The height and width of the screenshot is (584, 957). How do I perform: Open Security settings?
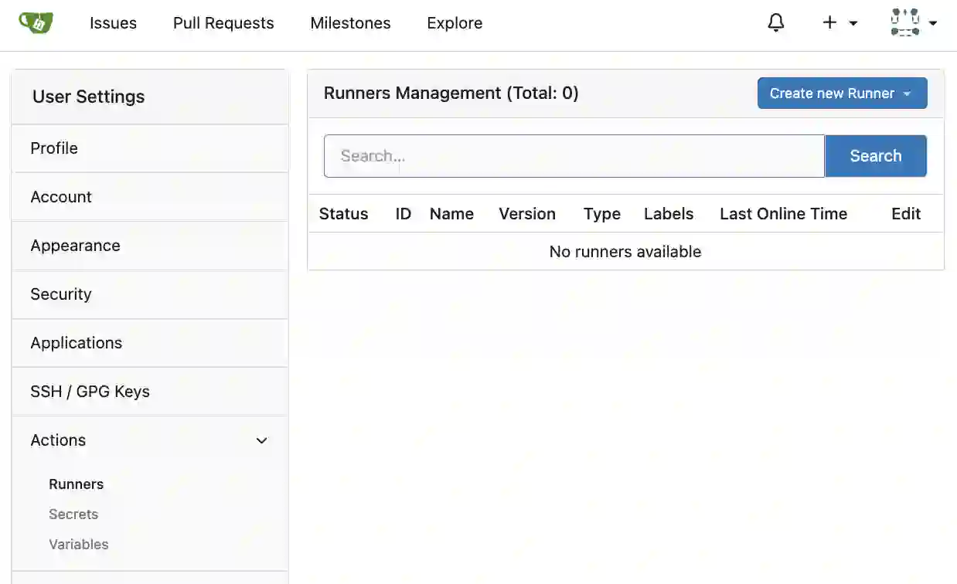point(150,294)
